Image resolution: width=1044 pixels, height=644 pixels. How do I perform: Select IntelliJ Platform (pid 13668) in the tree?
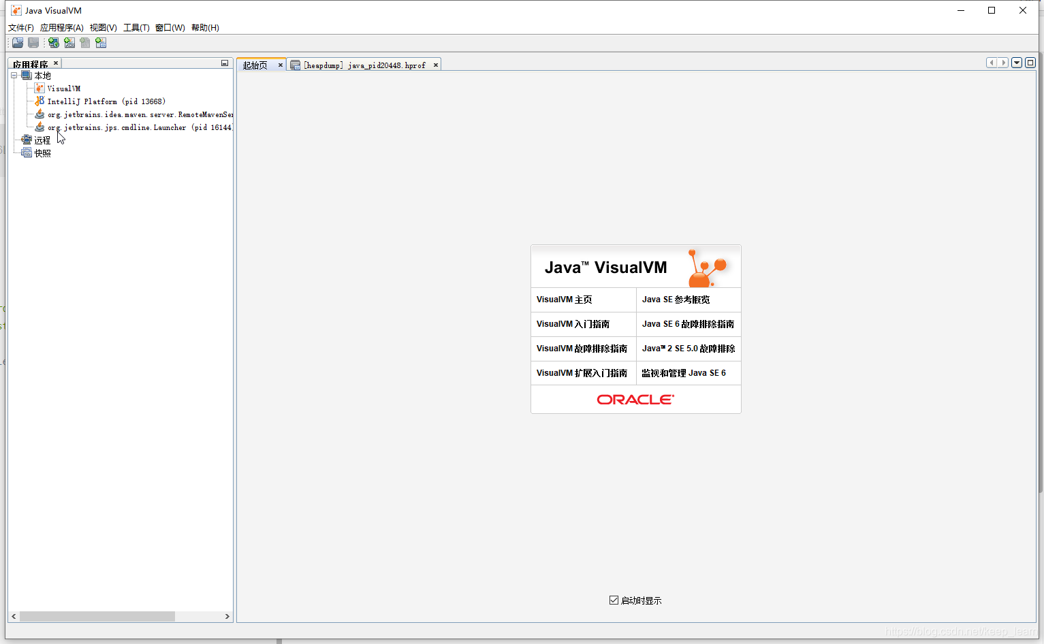[x=106, y=101]
